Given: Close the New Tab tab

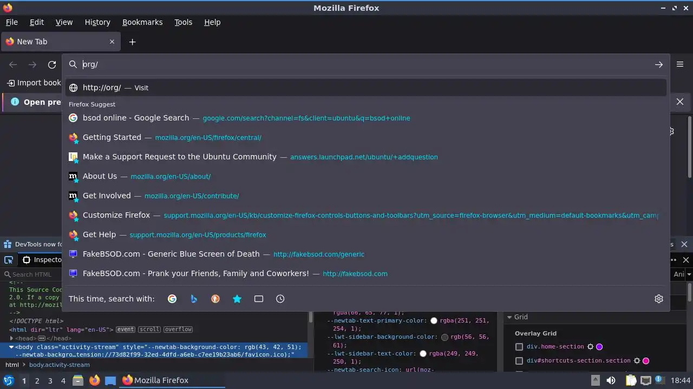Looking at the screenshot, I should [x=112, y=42].
